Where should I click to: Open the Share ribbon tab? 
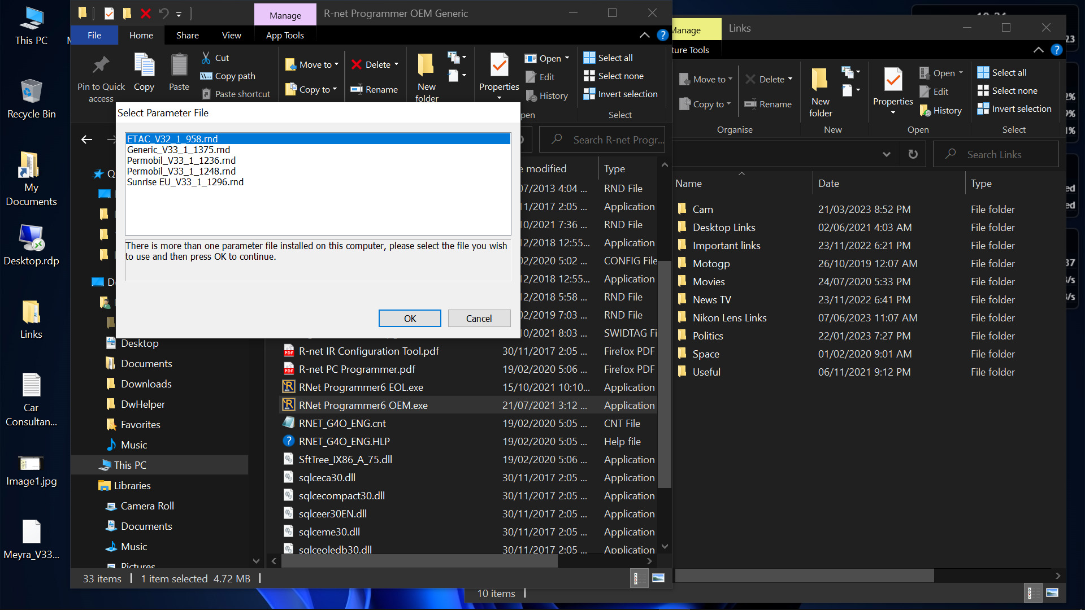tap(187, 35)
